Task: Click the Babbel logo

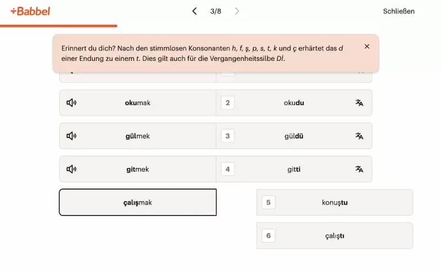Action: click(30, 11)
